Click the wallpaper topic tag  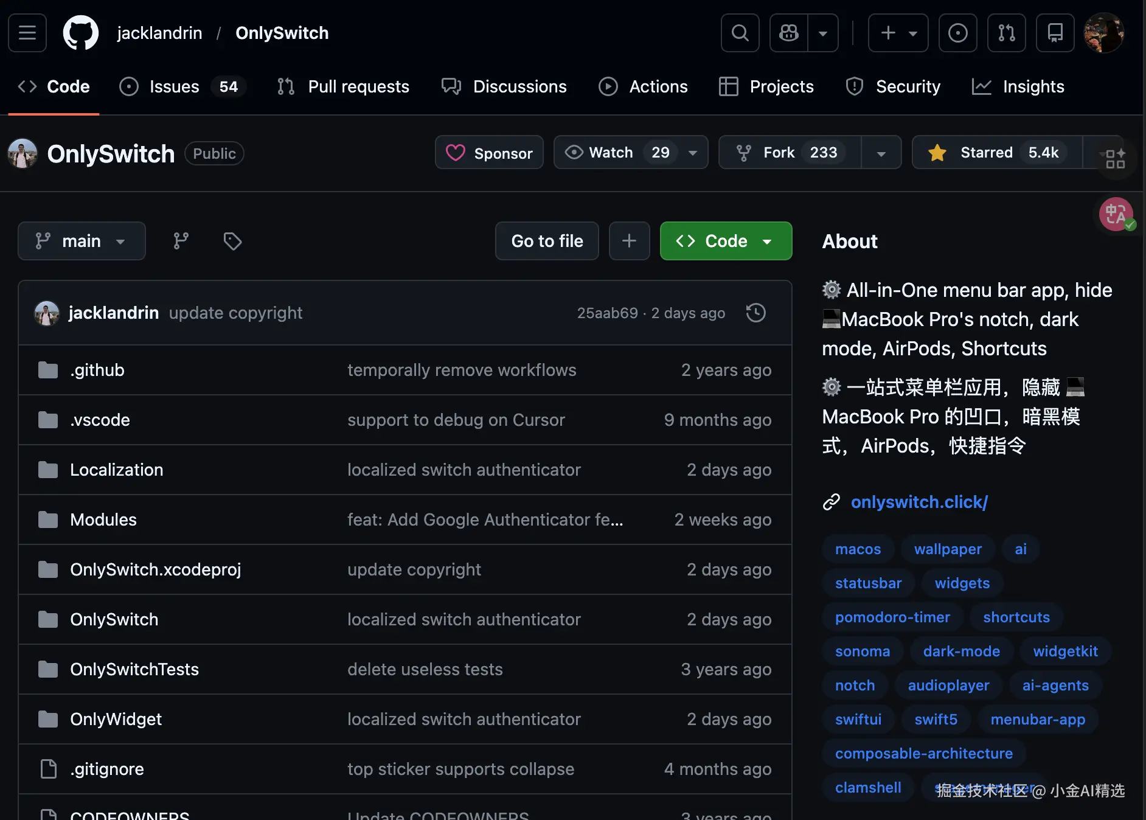948,549
